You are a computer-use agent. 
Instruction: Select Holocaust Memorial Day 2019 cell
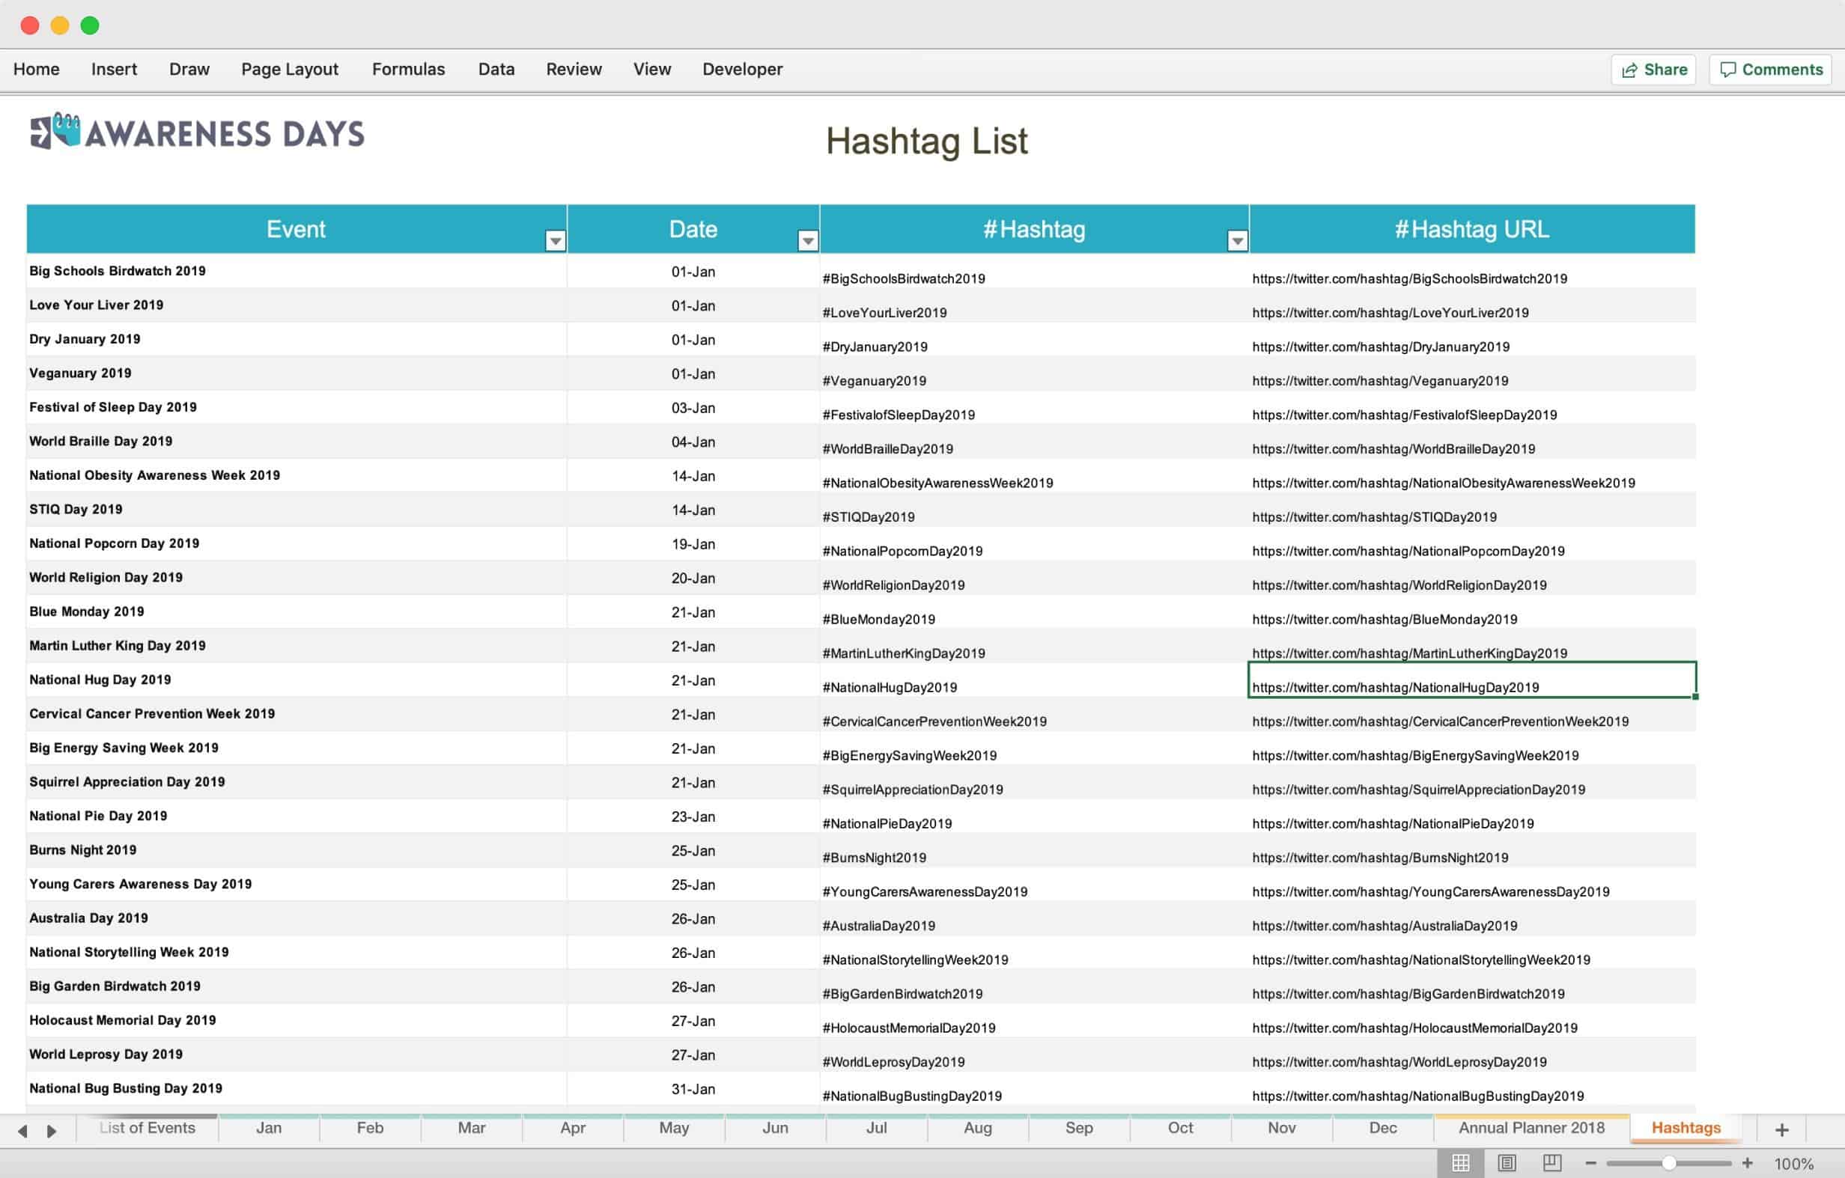pos(297,1021)
